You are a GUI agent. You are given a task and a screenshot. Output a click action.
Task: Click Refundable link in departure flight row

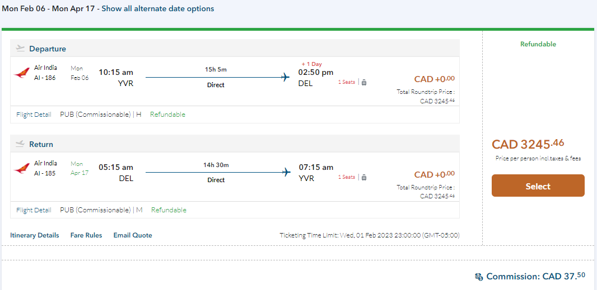coord(167,115)
